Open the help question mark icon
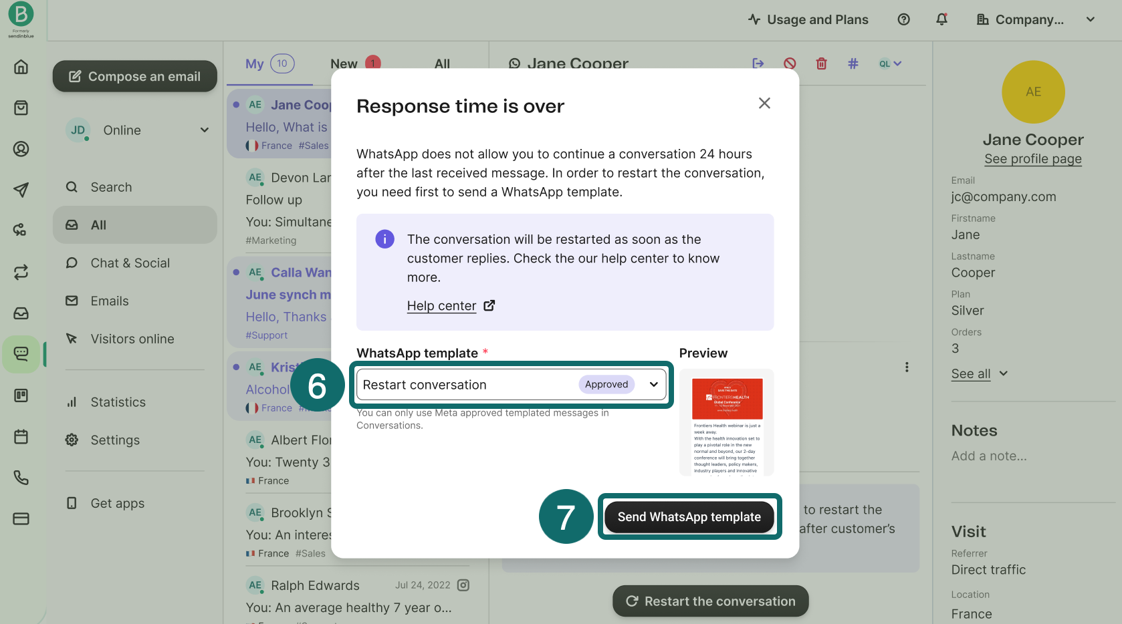The height and width of the screenshot is (624, 1122). click(903, 19)
